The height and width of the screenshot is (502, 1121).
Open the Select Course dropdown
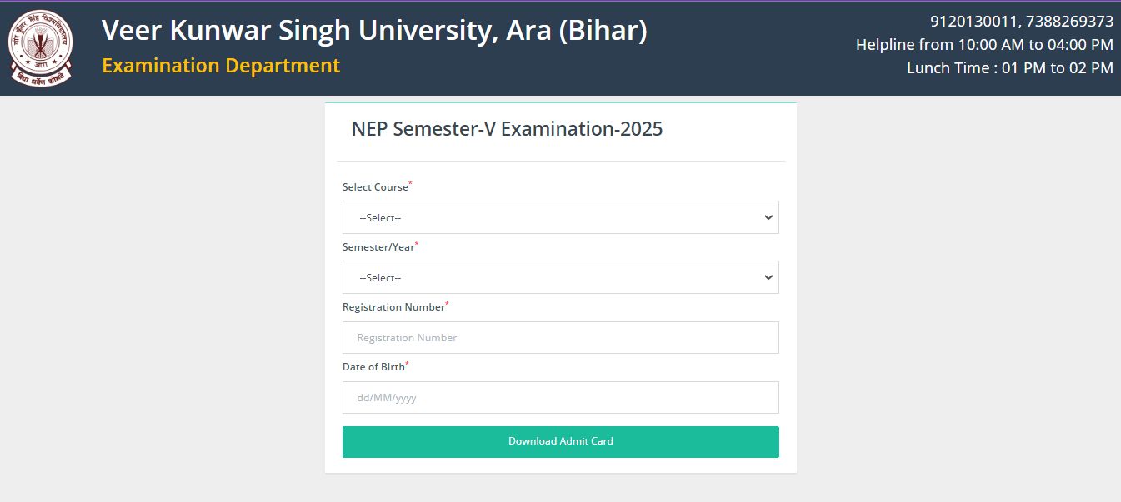(560, 217)
